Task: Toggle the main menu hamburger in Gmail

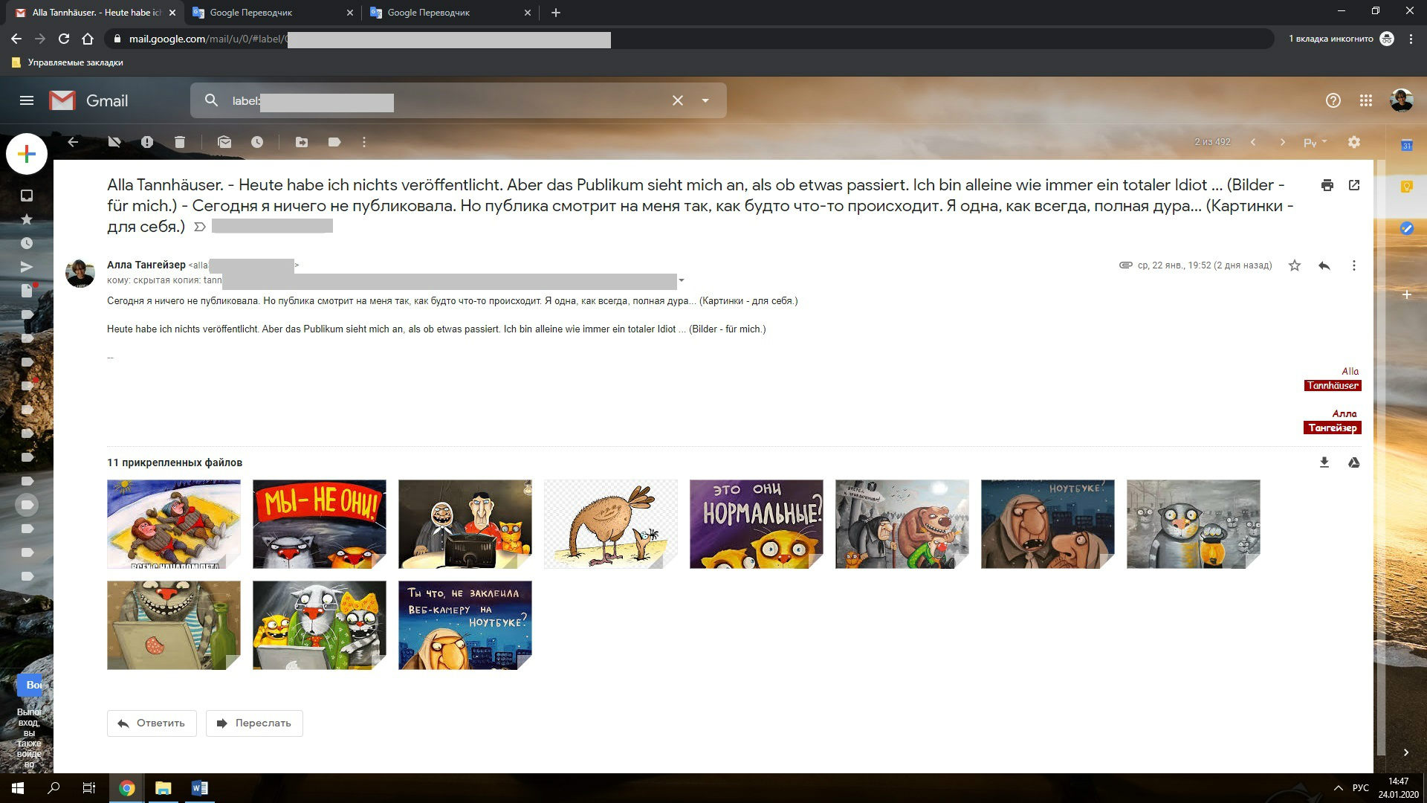Action: coord(27,100)
